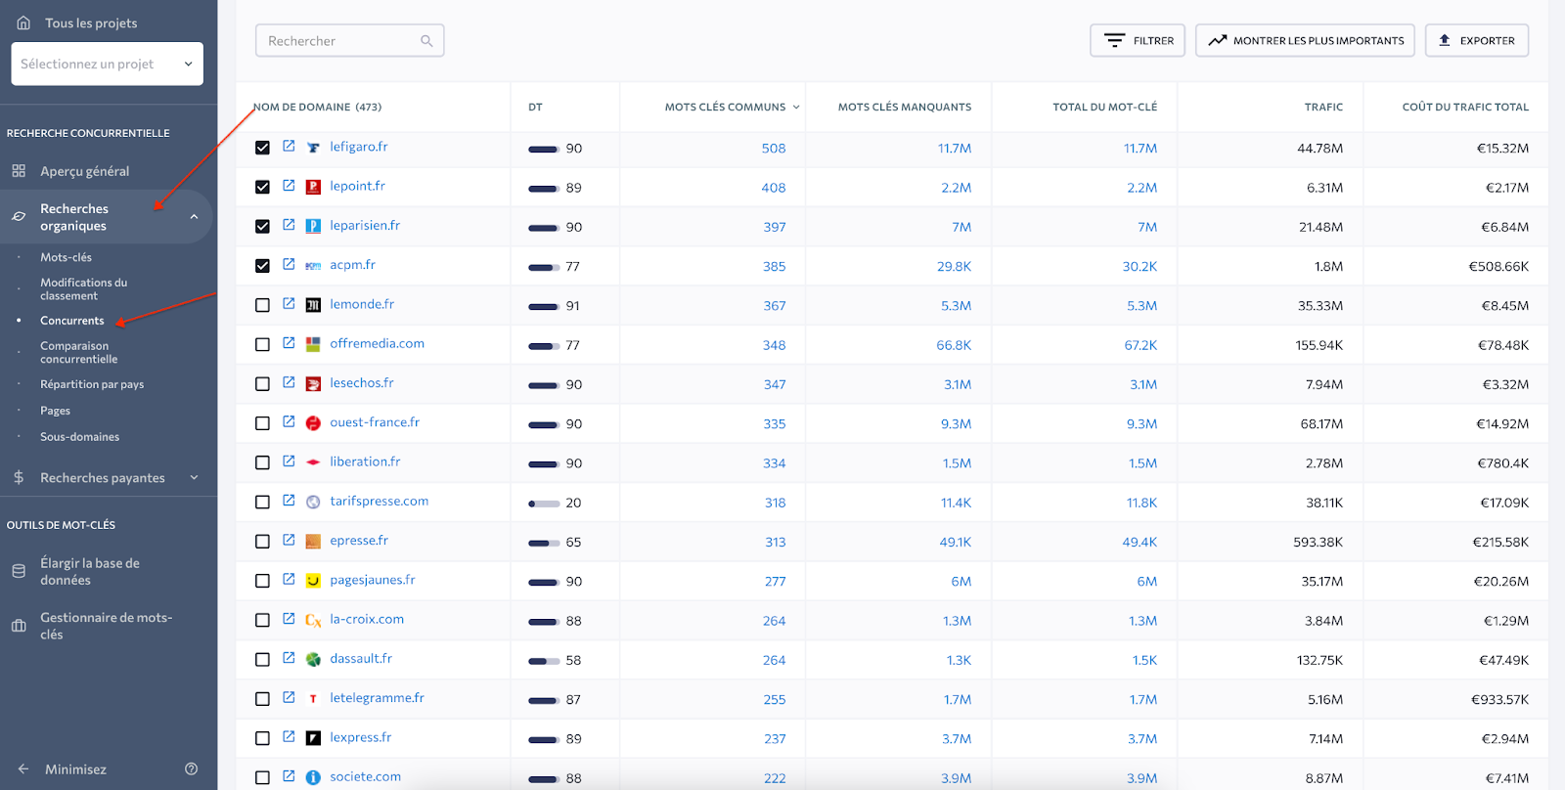Click the Mots clés manquants column header

904,107
